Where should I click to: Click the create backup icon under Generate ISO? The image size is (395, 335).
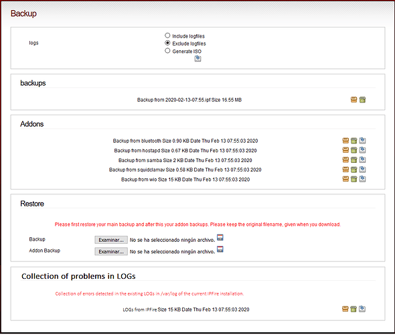pos(197,59)
